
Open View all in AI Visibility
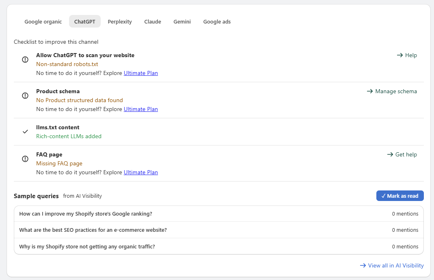pyautogui.click(x=392, y=265)
